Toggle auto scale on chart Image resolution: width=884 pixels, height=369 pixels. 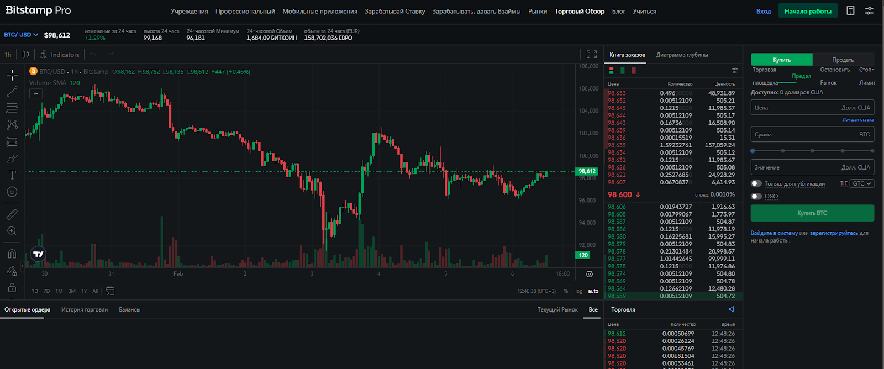[x=593, y=291]
